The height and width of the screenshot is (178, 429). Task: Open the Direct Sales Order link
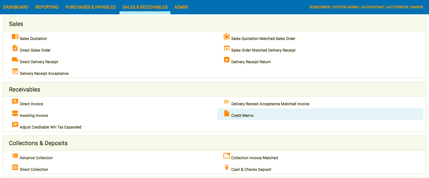pos(35,50)
